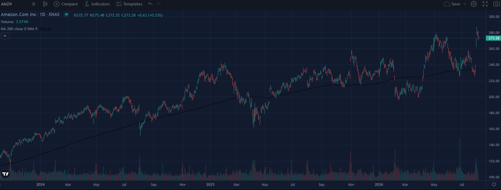Click the high value H275.48
The image size is (501, 190).
97,15
